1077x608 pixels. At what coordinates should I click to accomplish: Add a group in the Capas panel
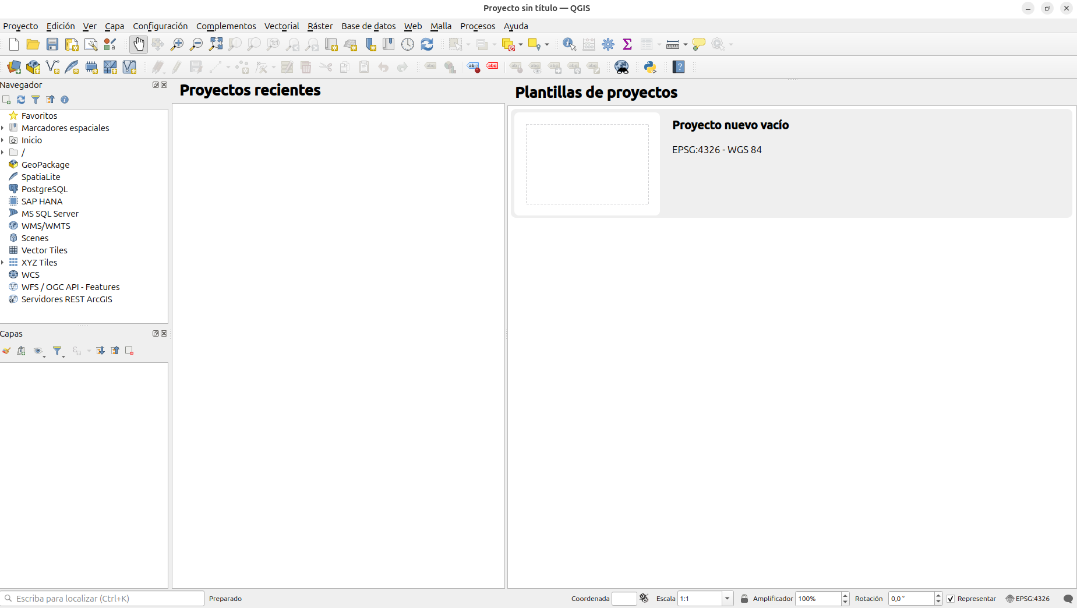pyautogui.click(x=22, y=351)
